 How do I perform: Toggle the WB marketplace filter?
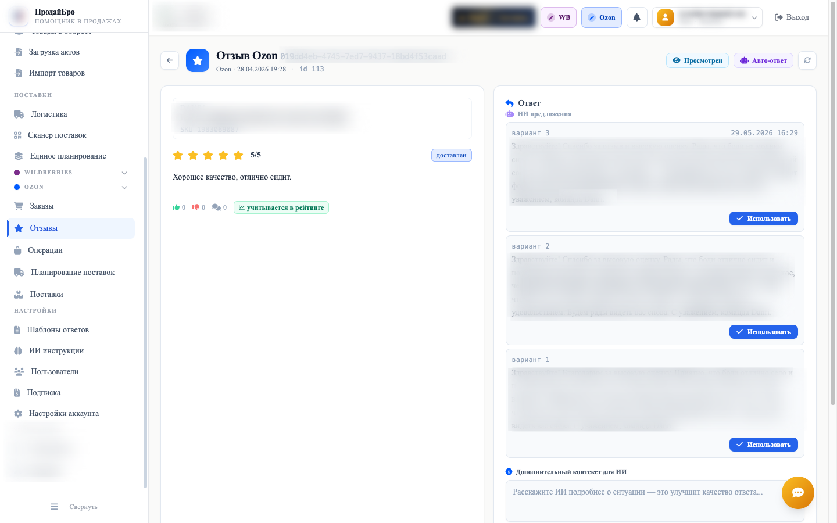click(559, 17)
